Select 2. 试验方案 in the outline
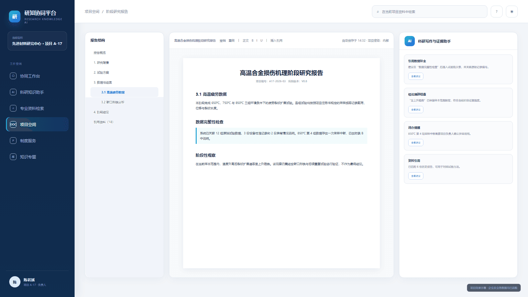This screenshot has height=297, width=528. pyautogui.click(x=124, y=73)
